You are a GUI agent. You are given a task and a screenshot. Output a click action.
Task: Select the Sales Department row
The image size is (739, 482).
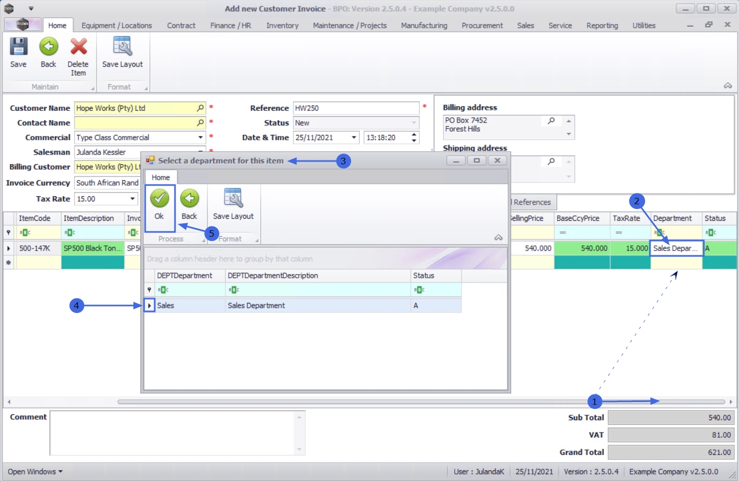coord(303,306)
